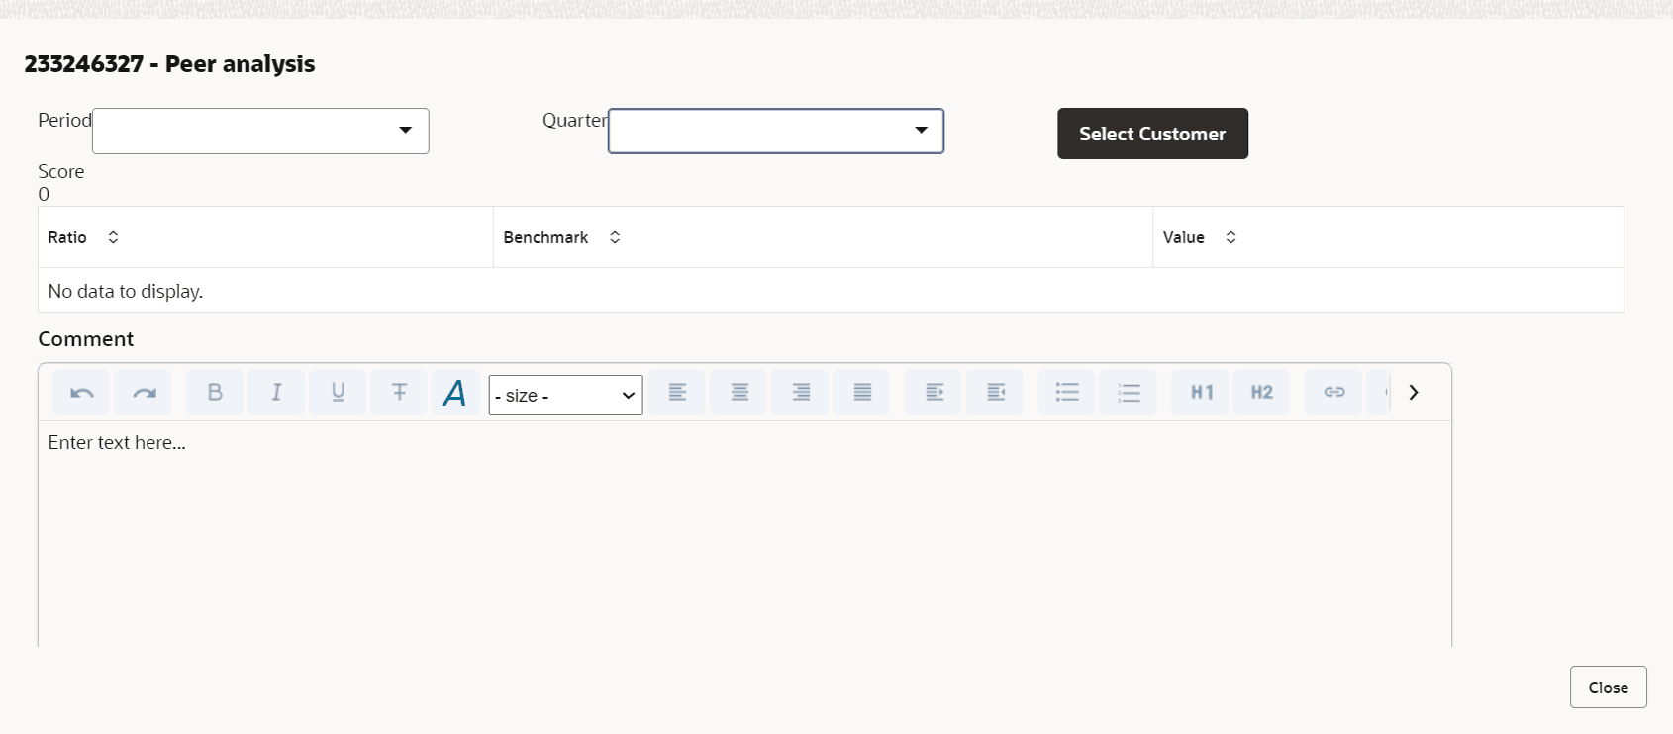
Task: Toggle italic formatting in comment editor
Action: click(276, 393)
